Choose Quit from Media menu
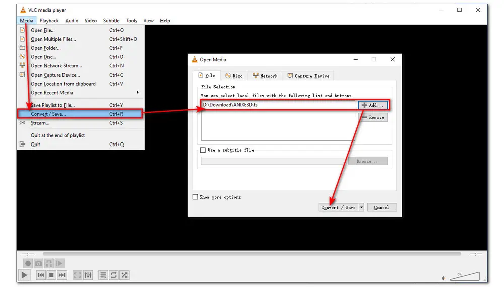Screen dimensions: 504x287 pyautogui.click(x=80, y=145)
